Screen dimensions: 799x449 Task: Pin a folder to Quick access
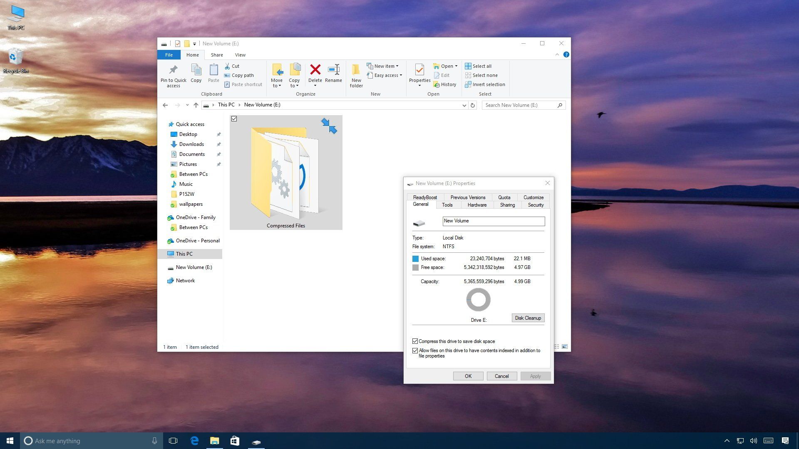pos(173,76)
